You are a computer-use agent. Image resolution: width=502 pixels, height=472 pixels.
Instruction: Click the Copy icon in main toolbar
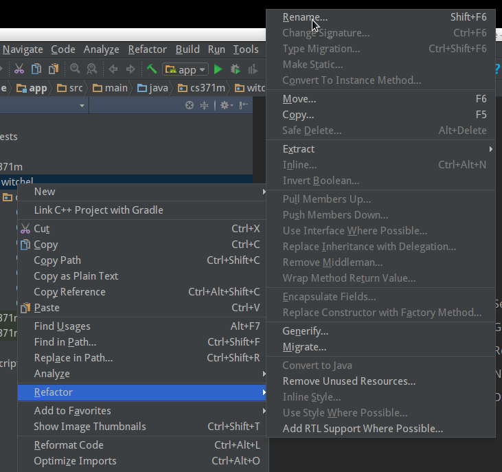[36, 69]
